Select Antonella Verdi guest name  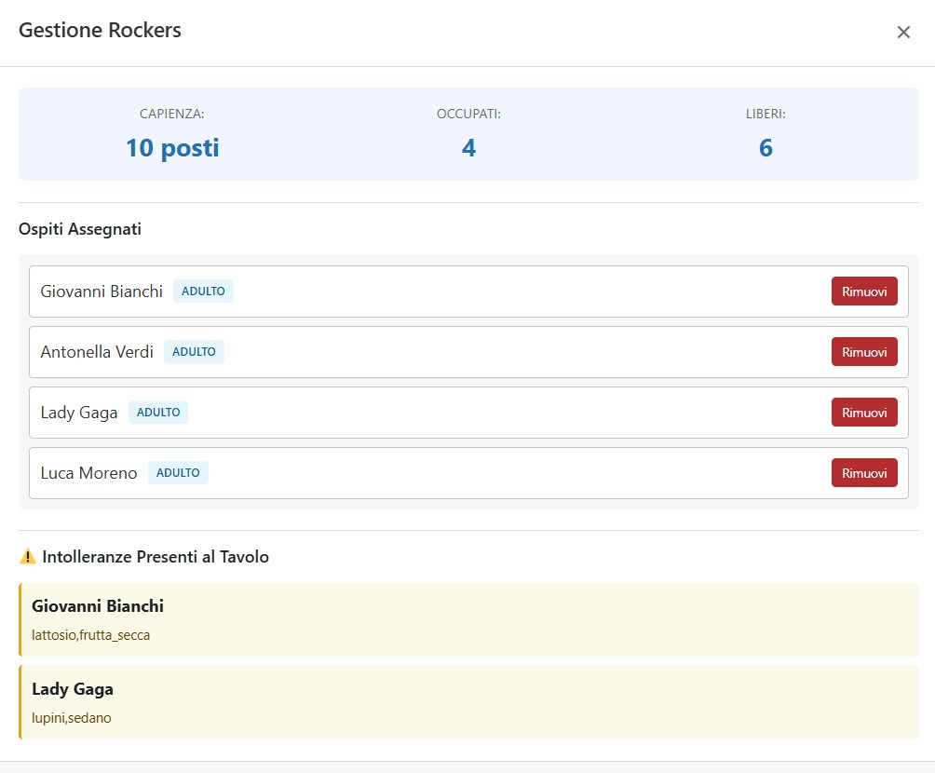(97, 352)
